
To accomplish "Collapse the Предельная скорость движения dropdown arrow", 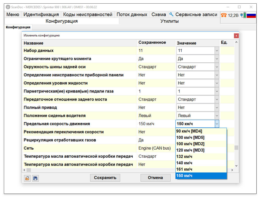I will 217,124.
